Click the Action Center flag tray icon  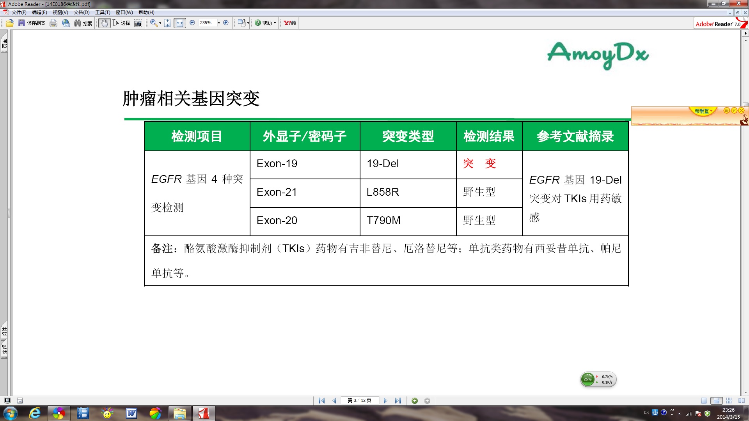click(x=698, y=414)
